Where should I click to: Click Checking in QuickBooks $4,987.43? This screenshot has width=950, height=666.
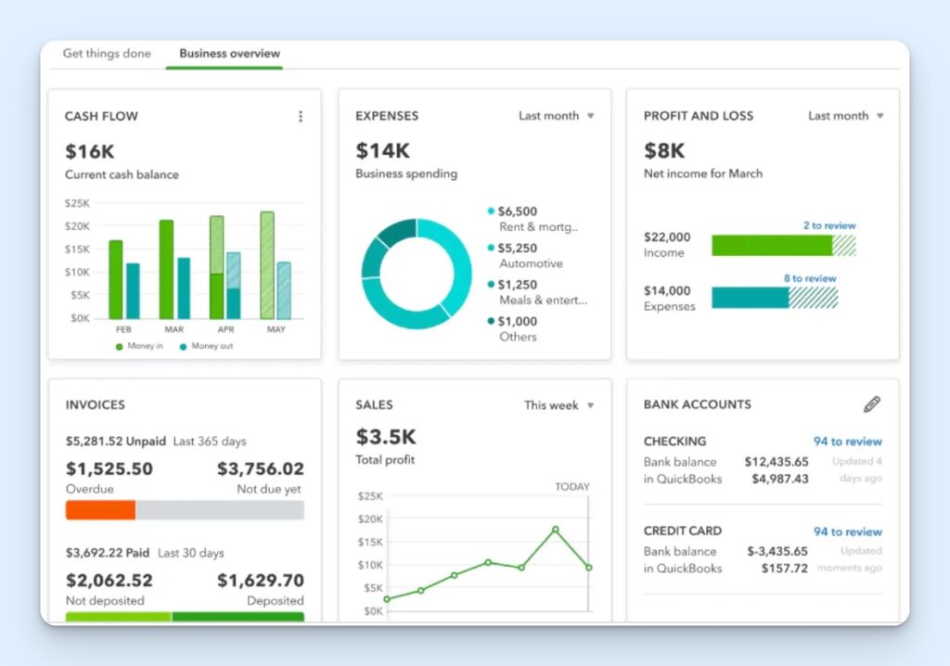(780, 479)
